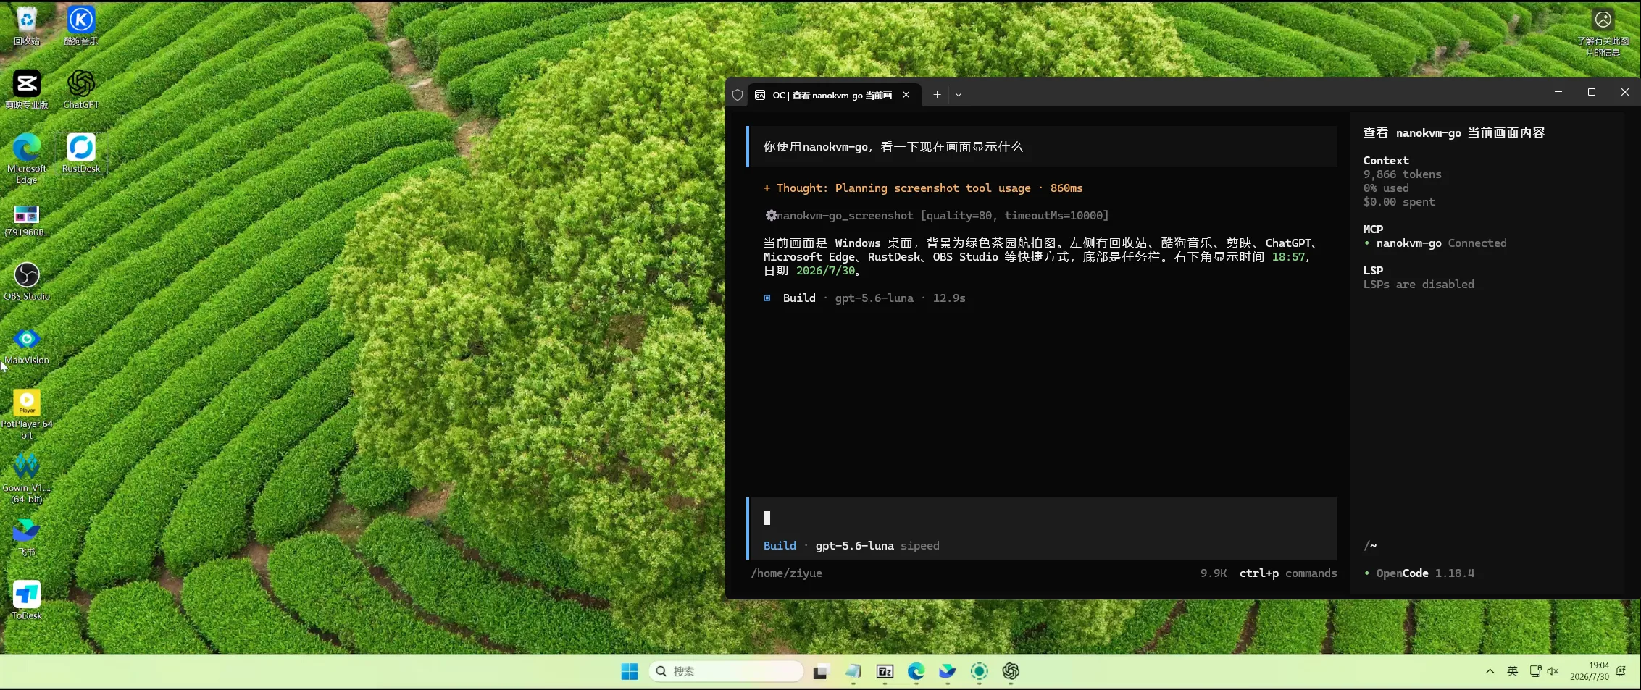The width and height of the screenshot is (1641, 690).
Task: Open network settings from the system tray
Action: [1535, 671]
